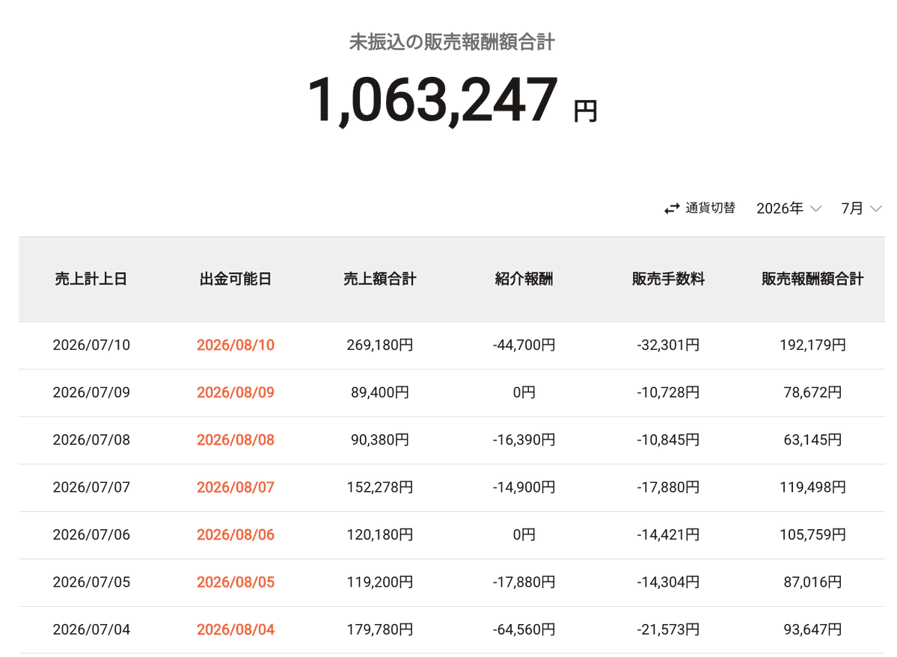Click the 93,647円 reward total cell
The height and width of the screenshot is (657, 897).
(x=812, y=629)
